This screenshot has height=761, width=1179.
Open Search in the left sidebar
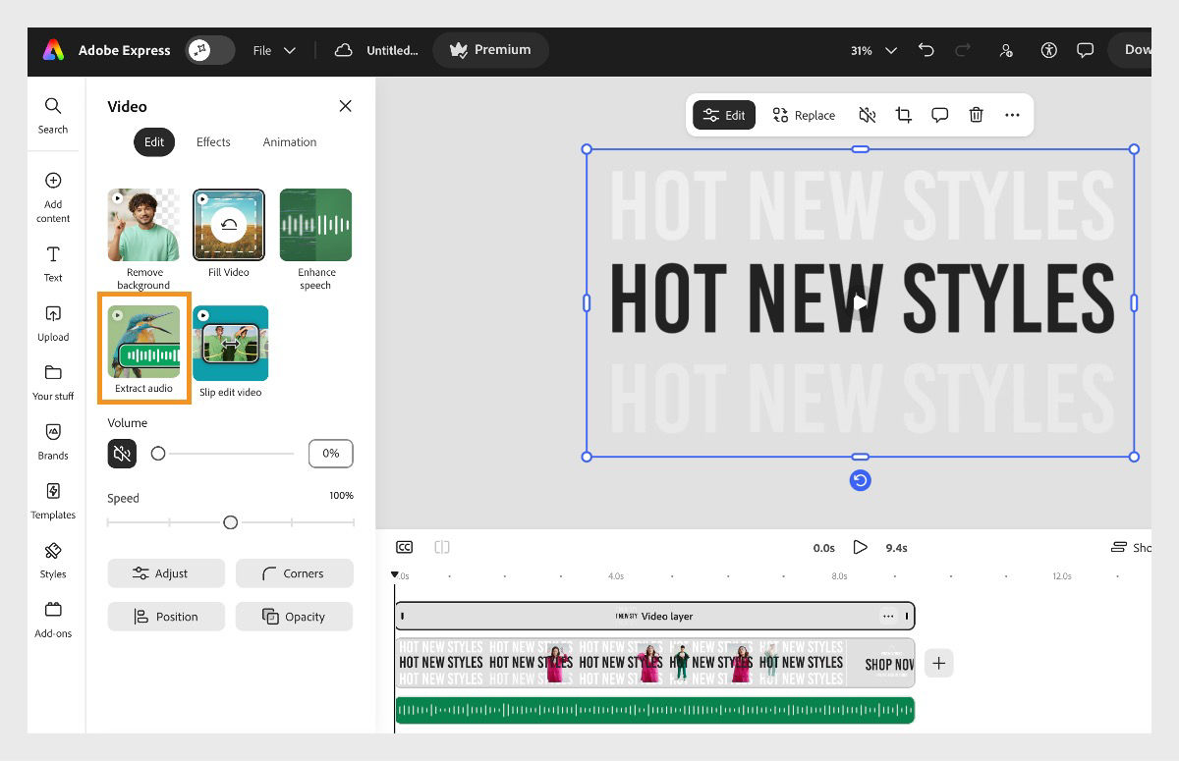[53, 115]
